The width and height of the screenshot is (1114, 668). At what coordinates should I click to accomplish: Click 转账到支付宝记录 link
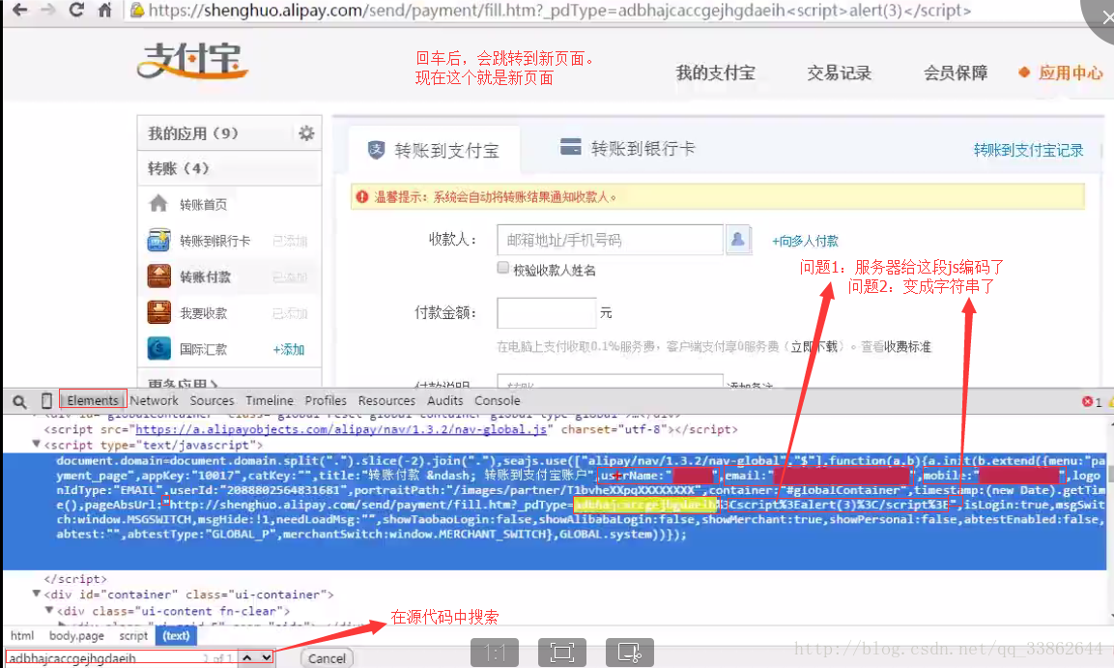click(1028, 150)
